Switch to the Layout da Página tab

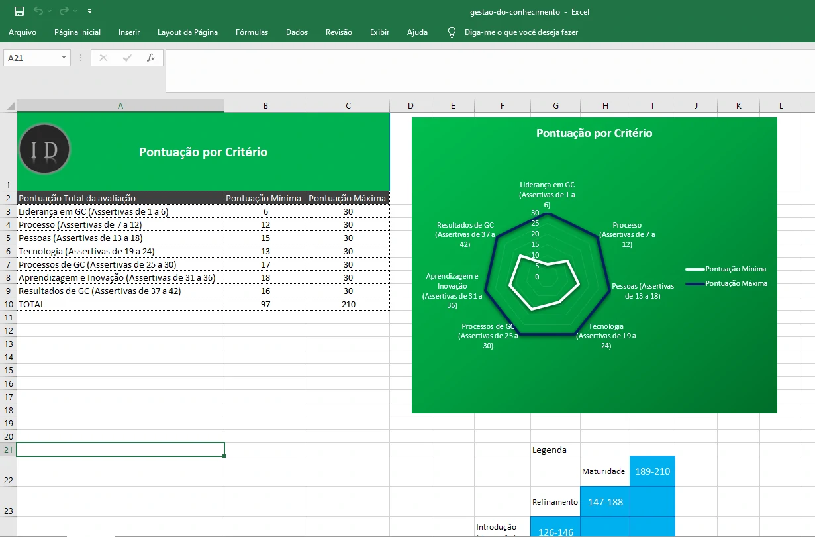click(x=187, y=32)
